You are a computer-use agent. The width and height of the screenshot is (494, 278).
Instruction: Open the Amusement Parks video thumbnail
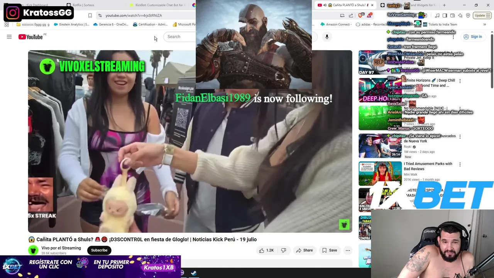point(380,173)
